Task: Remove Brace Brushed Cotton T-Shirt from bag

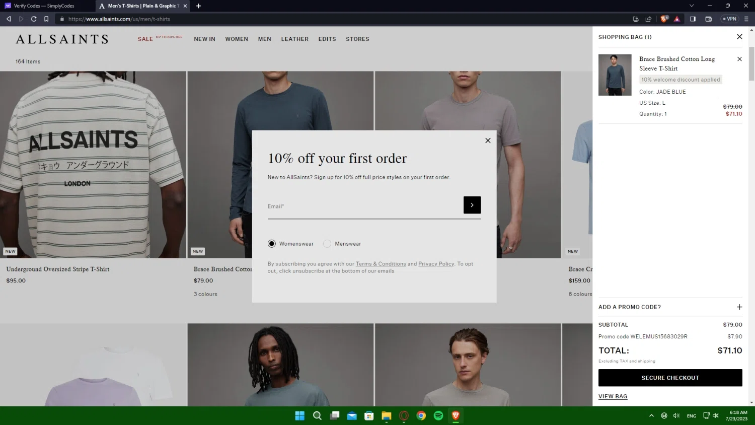Action: click(739, 59)
